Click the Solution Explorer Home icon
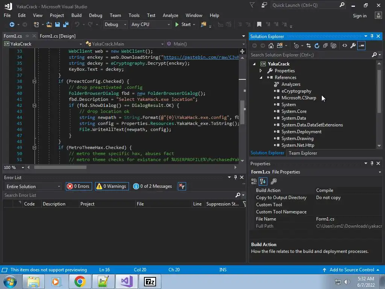Screen dimensions: 385x289 pos(271,46)
